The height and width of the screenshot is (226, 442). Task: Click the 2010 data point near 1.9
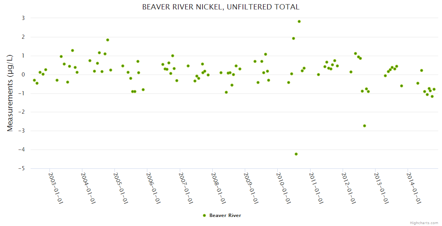294,38
